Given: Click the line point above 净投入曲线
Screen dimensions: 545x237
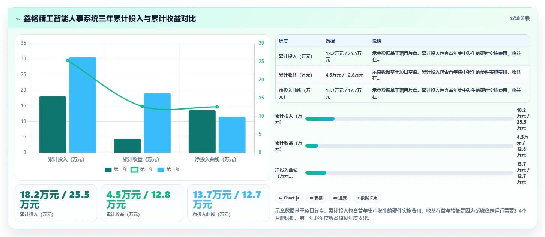Looking at the screenshot, I should (217, 107).
